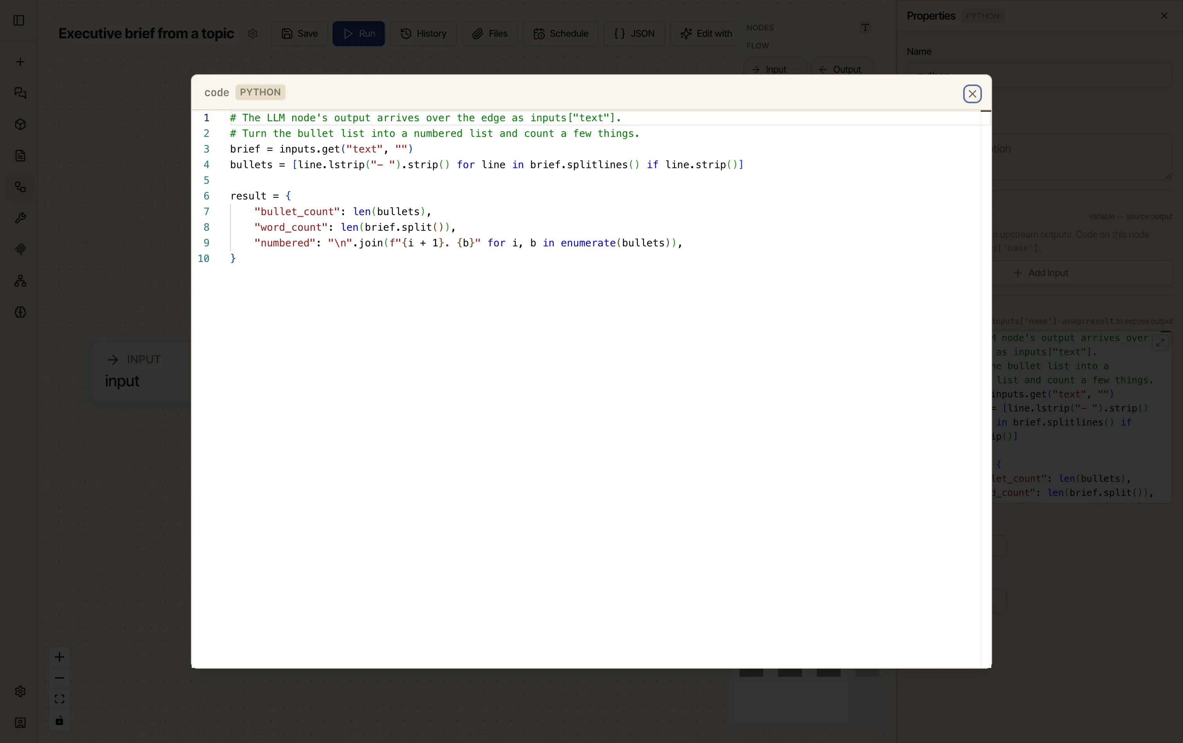
Task: Click the Name input field in Properties
Action: 1039,75
